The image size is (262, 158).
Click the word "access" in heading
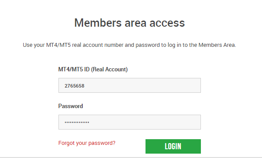pyautogui.click(x=167, y=23)
